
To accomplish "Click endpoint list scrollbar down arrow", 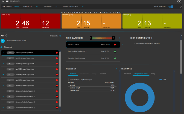I will pyautogui.click(x=60, y=111).
